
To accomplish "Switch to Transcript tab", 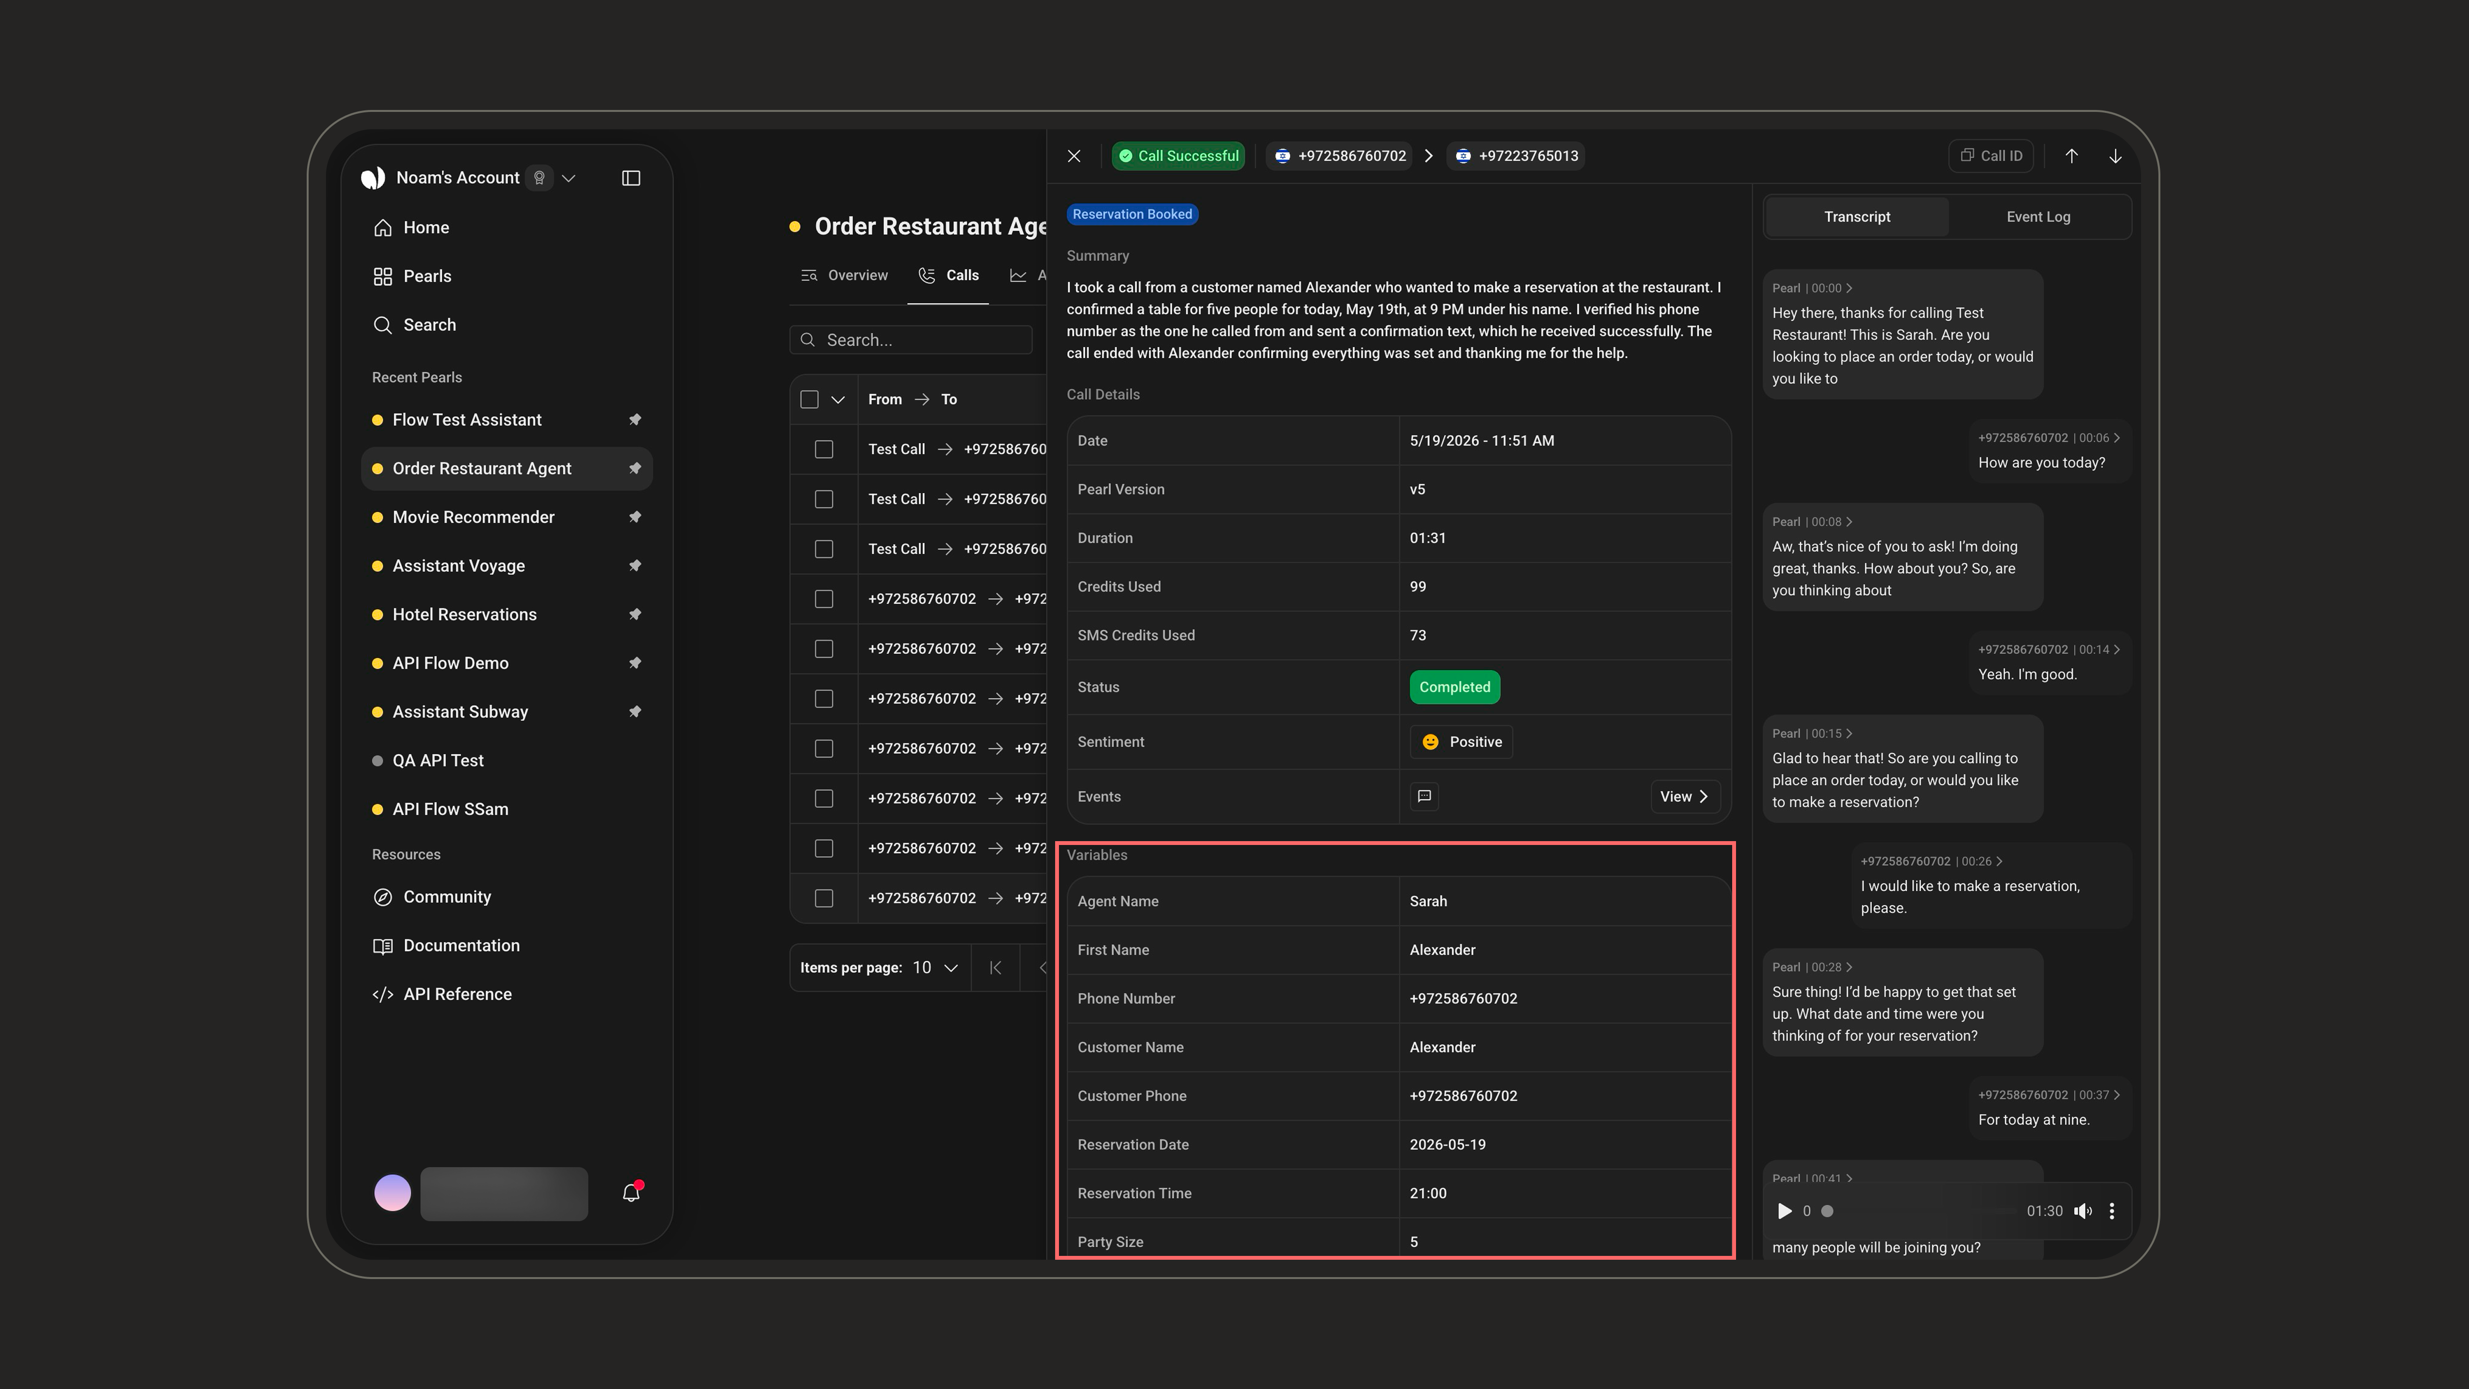I will 1857,218.
